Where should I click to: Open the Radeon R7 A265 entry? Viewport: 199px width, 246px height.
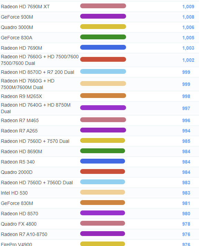pos(19,131)
